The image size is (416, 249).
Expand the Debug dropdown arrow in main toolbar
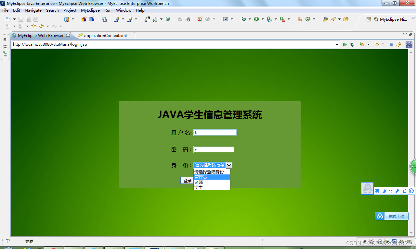(250, 19)
